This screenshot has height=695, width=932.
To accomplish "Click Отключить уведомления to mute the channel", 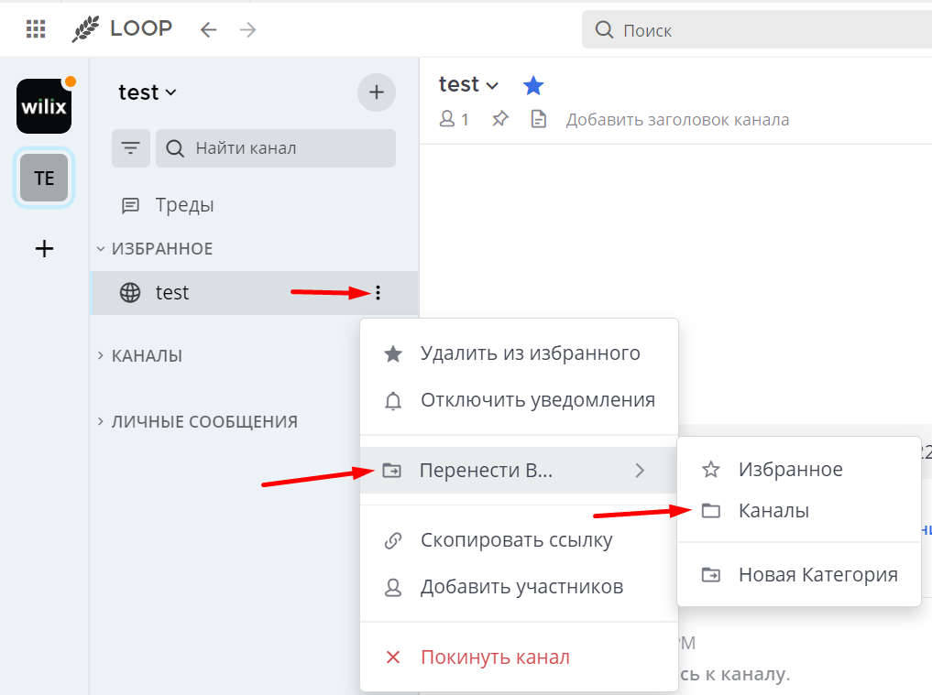I will coord(537,400).
